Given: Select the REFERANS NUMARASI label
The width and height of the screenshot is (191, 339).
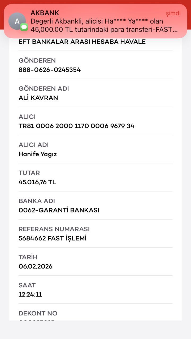Looking at the screenshot, I should click(x=54, y=229).
